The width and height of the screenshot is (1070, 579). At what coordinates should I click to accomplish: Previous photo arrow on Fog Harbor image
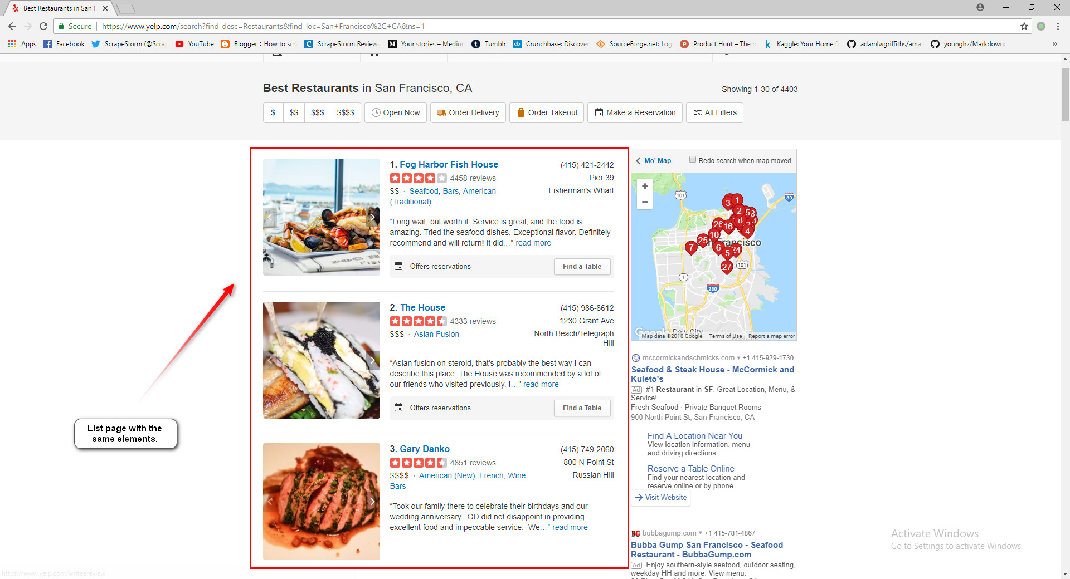point(270,217)
